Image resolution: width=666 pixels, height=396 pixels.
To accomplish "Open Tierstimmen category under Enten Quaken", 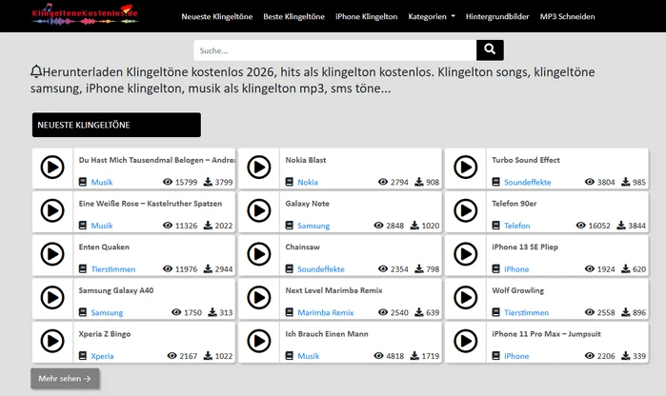I will (113, 269).
